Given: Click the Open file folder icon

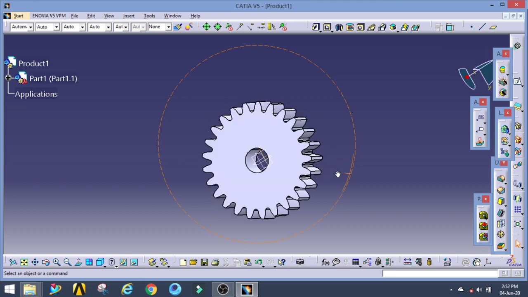Looking at the screenshot, I should click(193, 262).
